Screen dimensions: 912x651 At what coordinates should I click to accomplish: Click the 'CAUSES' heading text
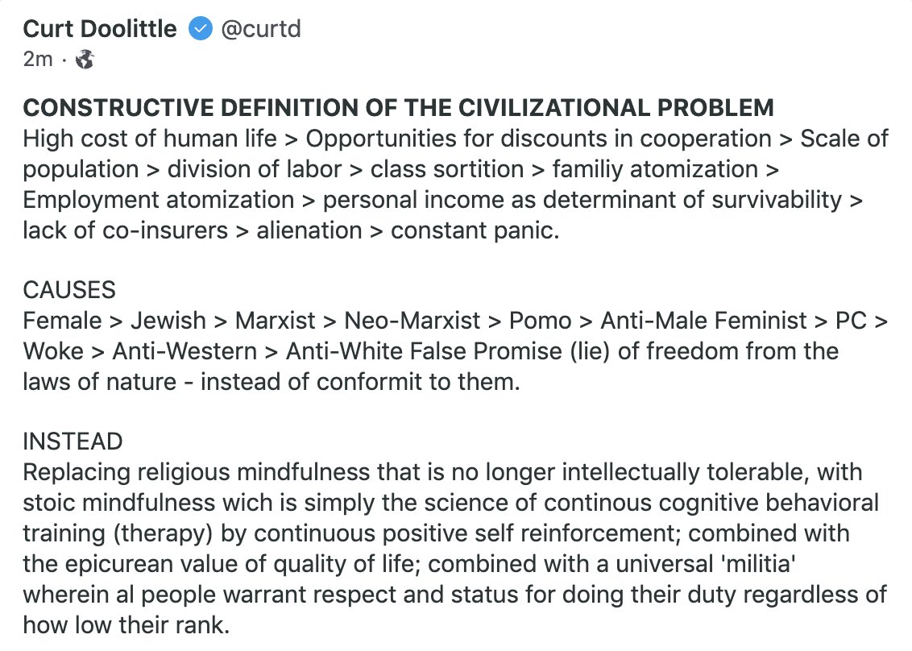pyautogui.click(x=69, y=290)
